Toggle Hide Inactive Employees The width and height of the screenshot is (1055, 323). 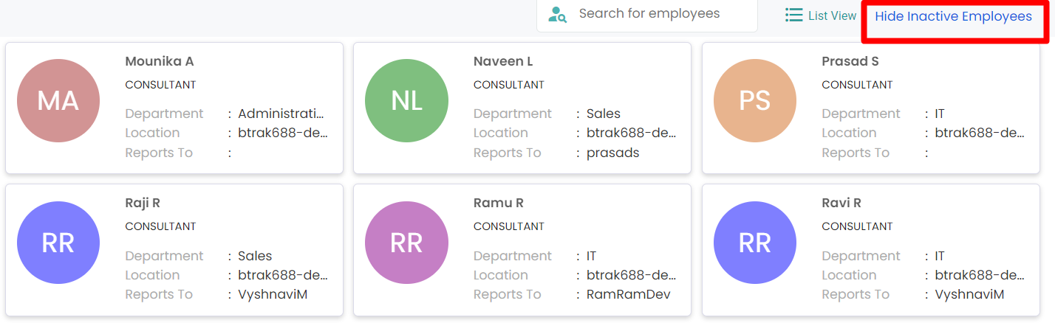pyautogui.click(x=953, y=16)
